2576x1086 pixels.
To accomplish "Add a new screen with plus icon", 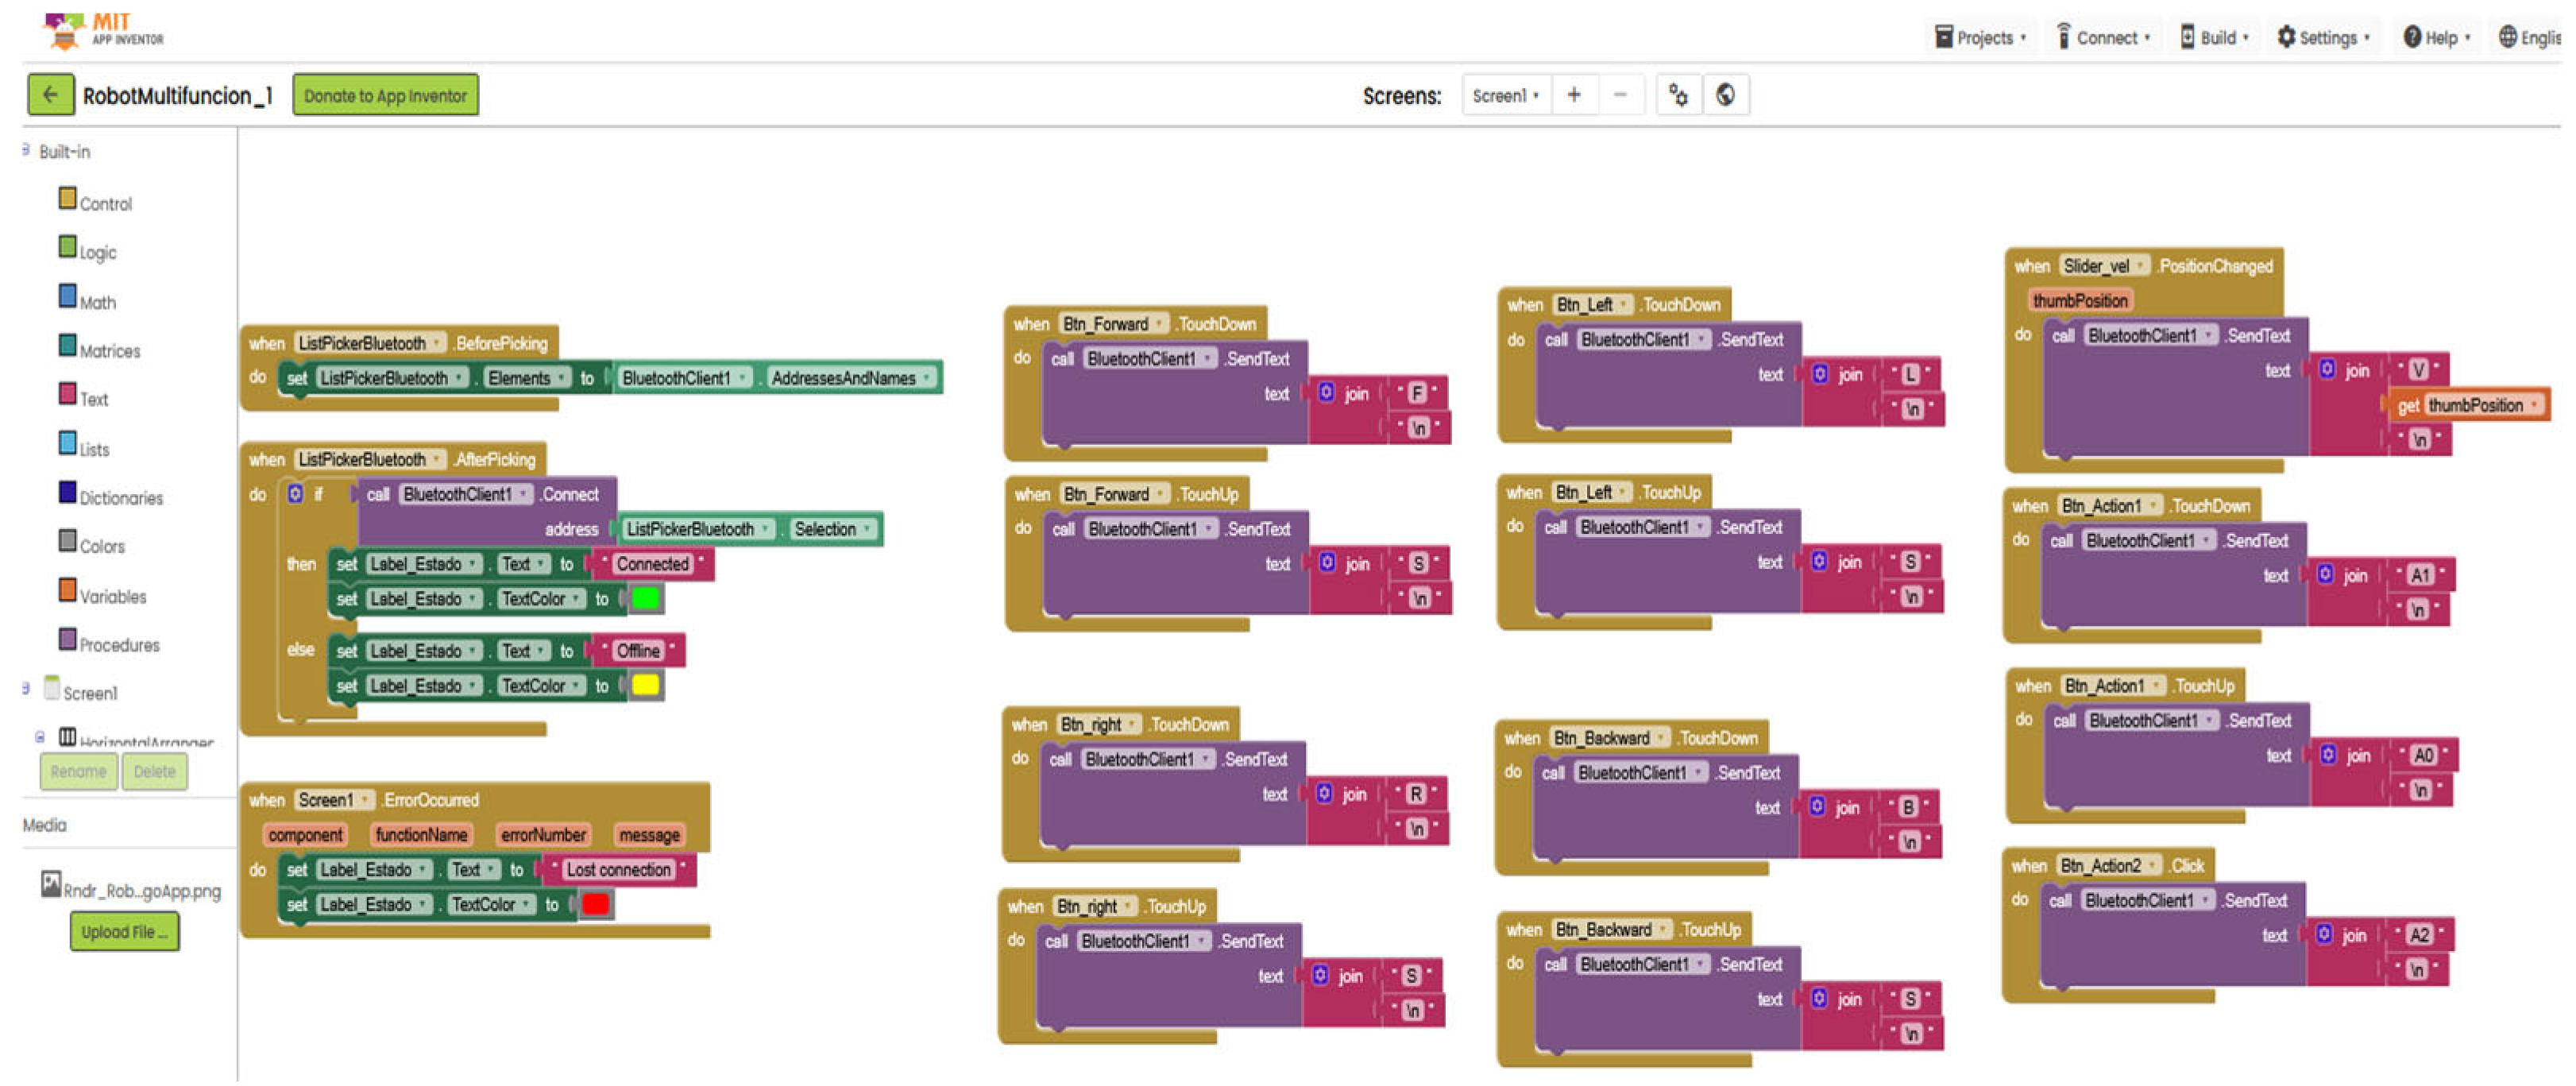I will [x=1574, y=95].
